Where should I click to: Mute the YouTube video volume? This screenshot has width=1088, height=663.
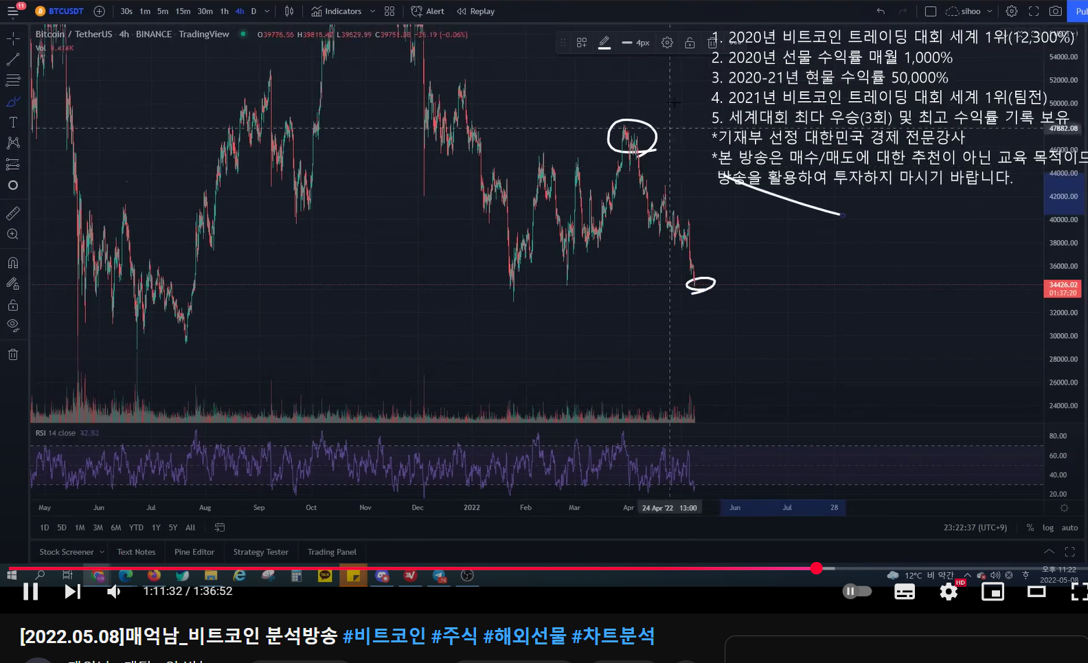coord(113,592)
